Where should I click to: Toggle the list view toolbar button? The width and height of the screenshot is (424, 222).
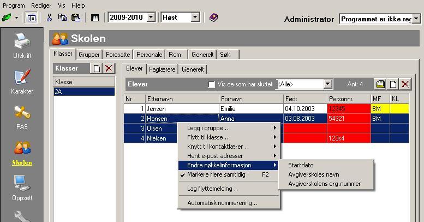(31, 18)
